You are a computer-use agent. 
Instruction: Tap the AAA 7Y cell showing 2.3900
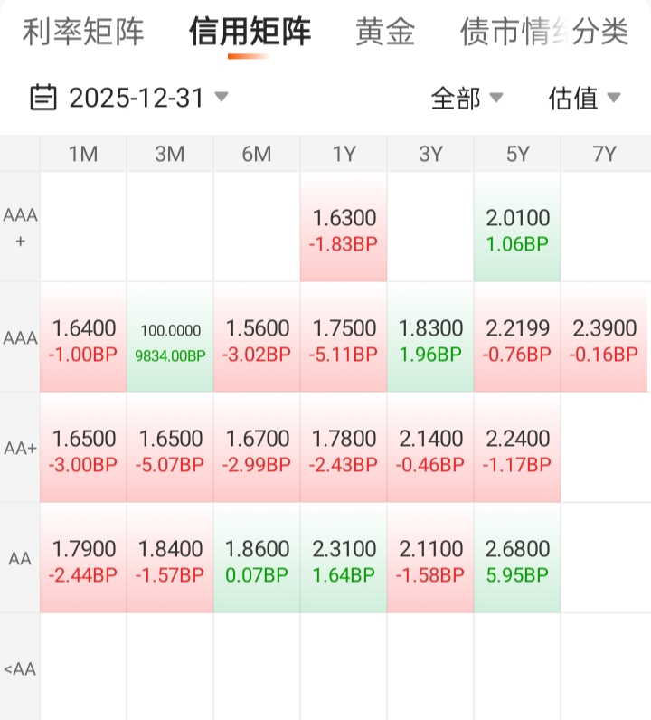coord(604,339)
